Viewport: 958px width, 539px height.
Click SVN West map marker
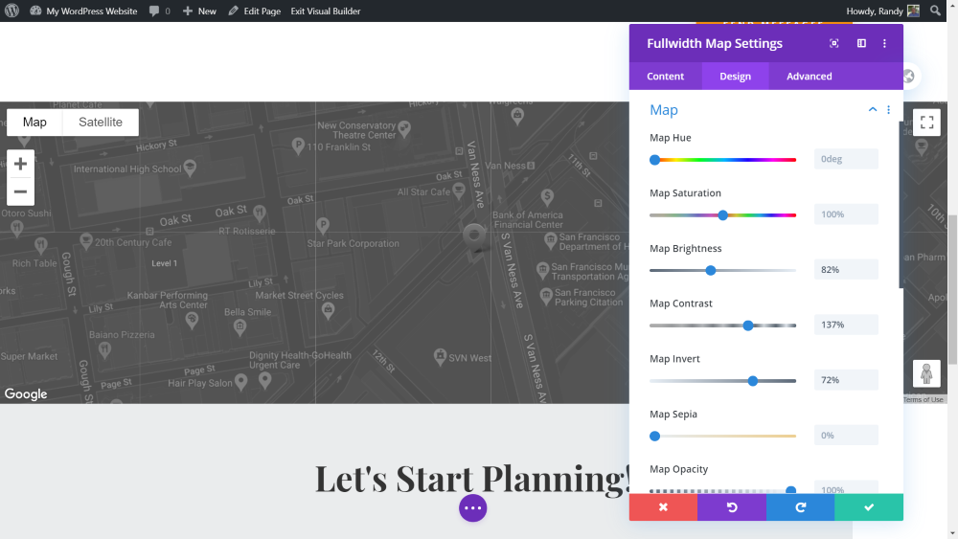[x=440, y=357]
